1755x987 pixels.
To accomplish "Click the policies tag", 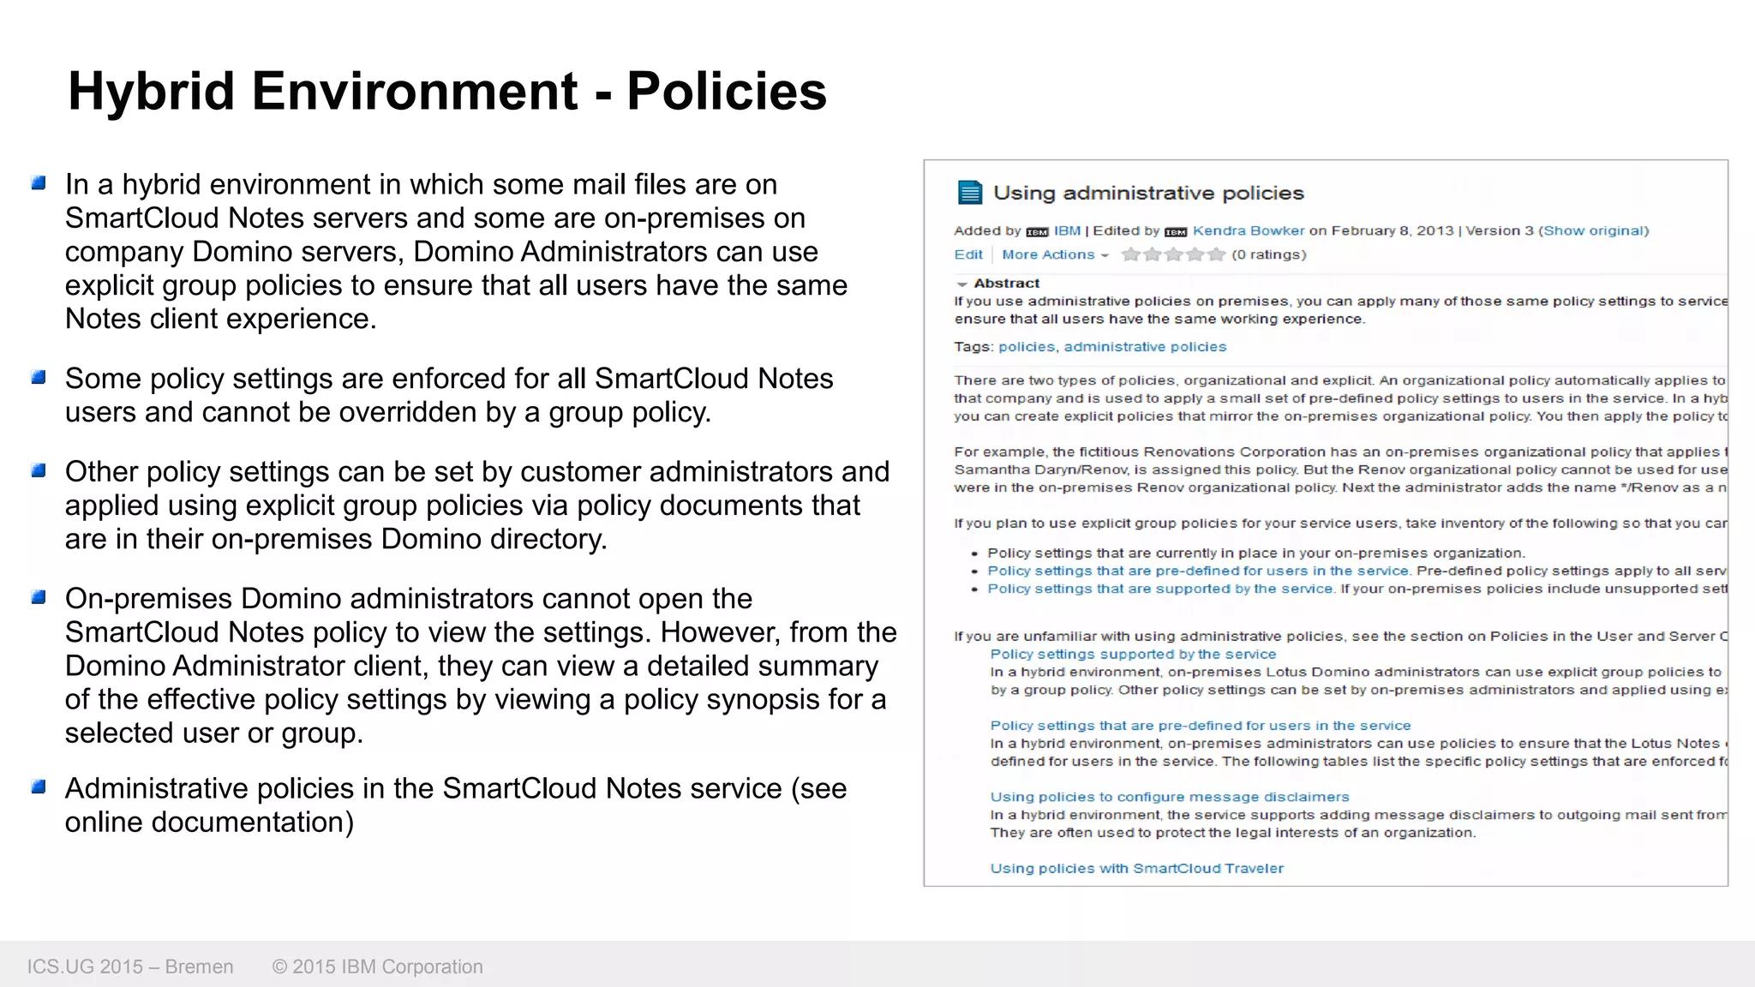I will pyautogui.click(x=1027, y=347).
